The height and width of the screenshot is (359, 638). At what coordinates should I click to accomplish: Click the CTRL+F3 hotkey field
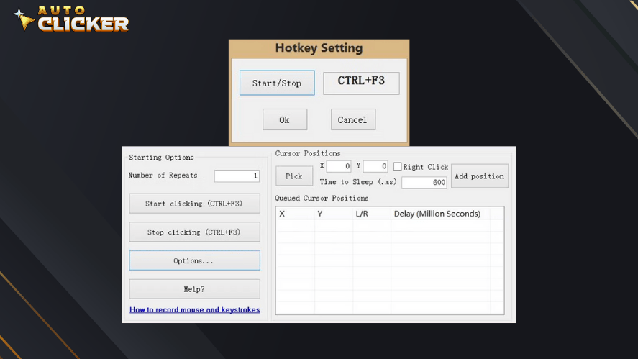point(360,83)
